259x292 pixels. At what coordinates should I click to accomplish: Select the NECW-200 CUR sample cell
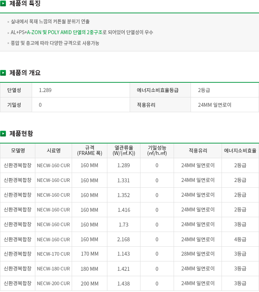[54, 283]
